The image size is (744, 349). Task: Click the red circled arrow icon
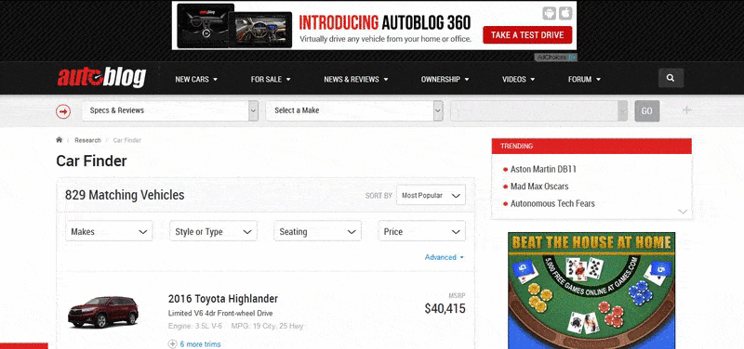[x=63, y=111]
